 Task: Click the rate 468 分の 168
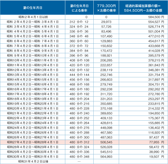(79, 85)
